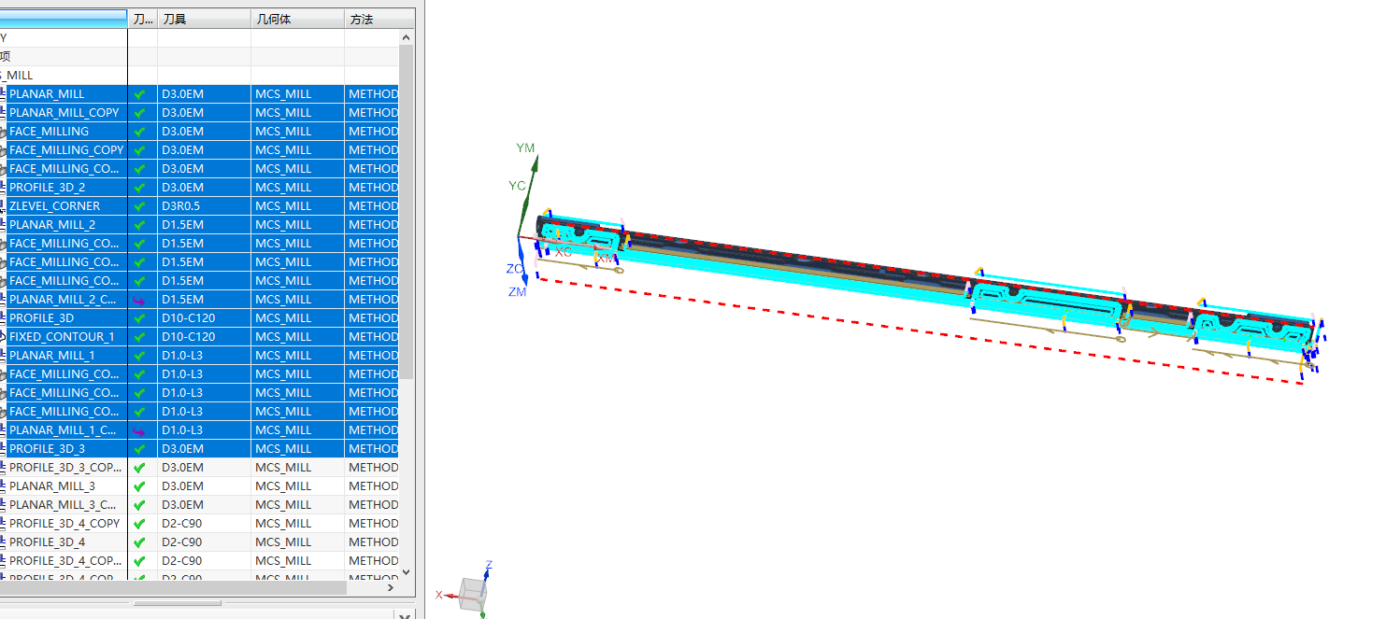Select the PLANAR_MILL_3_C... operation

tap(64, 505)
